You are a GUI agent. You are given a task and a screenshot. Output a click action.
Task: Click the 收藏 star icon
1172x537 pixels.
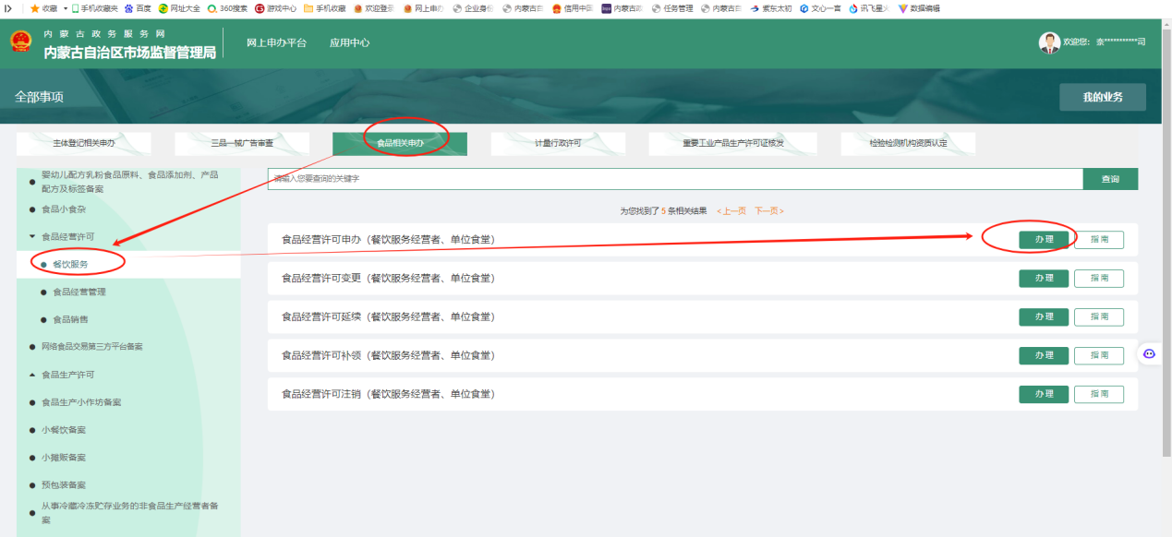pyautogui.click(x=35, y=8)
